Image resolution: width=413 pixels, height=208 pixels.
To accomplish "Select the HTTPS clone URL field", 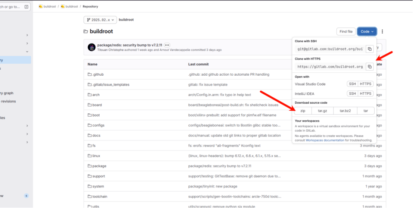I will pos(330,67).
